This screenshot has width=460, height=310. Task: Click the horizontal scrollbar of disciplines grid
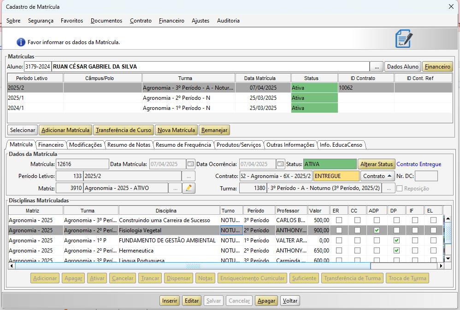(193, 266)
